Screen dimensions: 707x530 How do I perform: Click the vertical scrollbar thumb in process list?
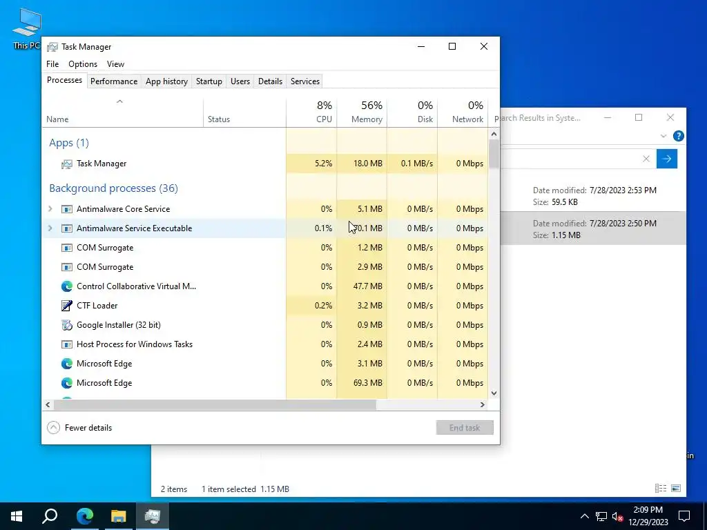(x=494, y=154)
